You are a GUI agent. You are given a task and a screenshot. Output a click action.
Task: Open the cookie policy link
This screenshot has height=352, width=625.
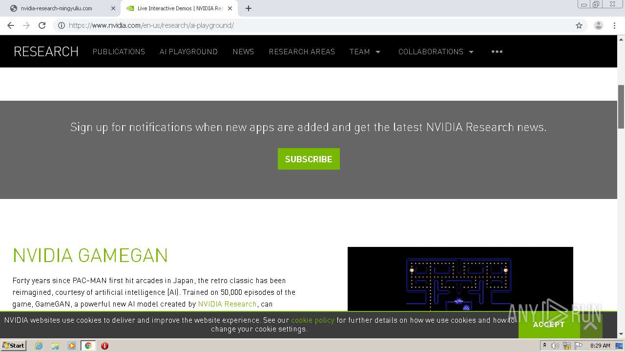(312, 320)
